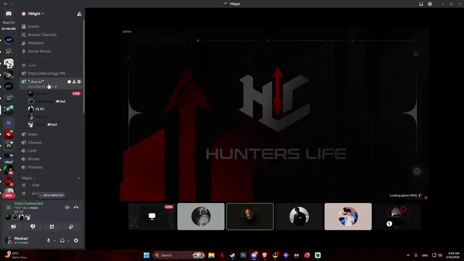The width and height of the screenshot is (464, 261).
Task: Open Discord home direct messages icon
Action: pos(9,13)
